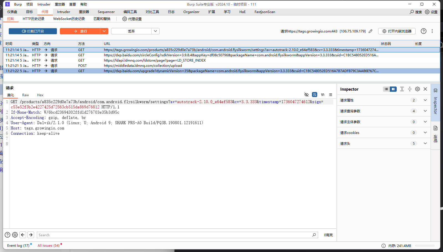
Task: Edit target host with the pencil icon
Action: click(x=370, y=31)
